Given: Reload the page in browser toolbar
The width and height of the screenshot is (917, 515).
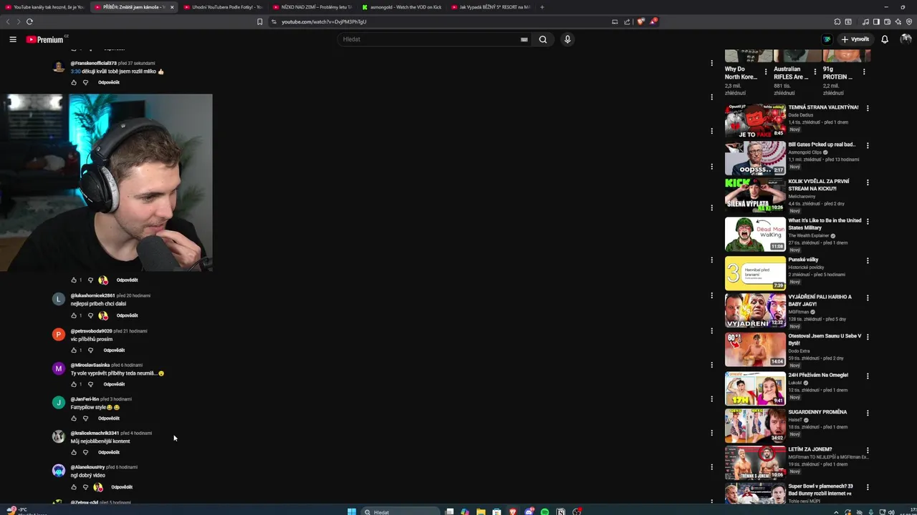Looking at the screenshot, I should [x=29, y=21].
